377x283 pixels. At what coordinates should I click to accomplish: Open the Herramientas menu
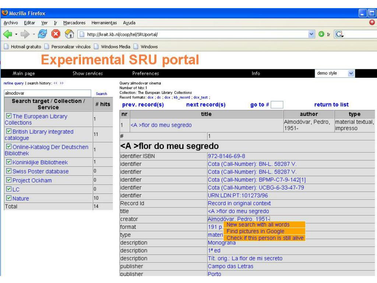coord(104,22)
